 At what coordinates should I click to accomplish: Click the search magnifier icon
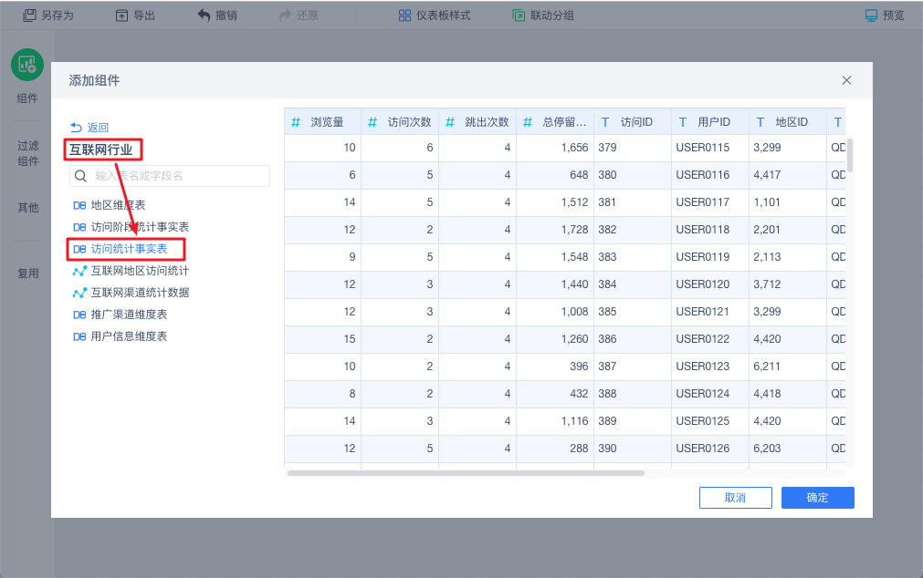80,176
